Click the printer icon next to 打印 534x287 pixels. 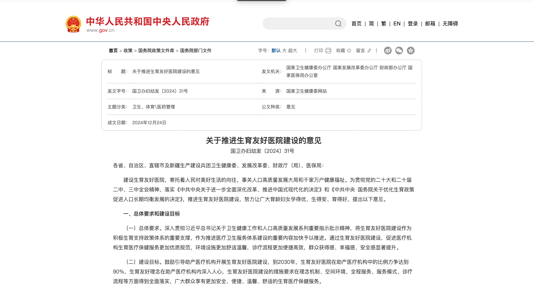[328, 51]
